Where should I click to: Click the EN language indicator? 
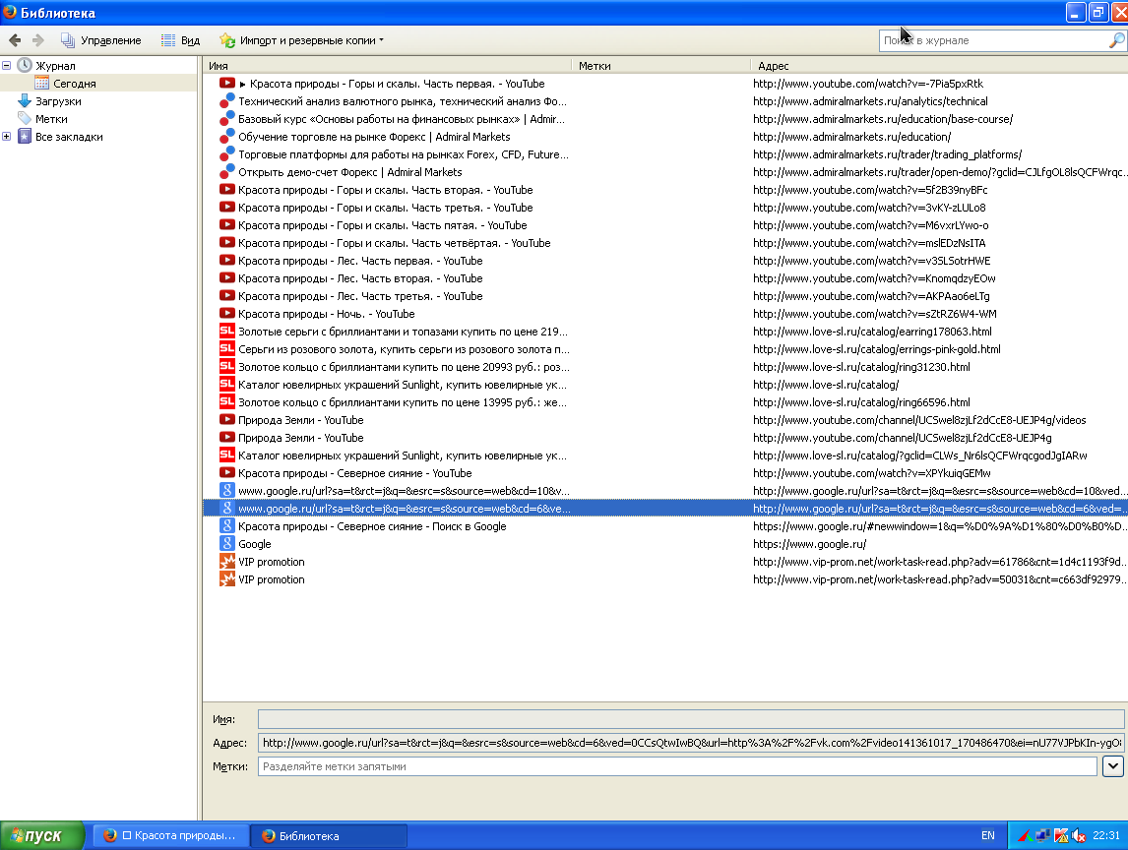click(987, 835)
